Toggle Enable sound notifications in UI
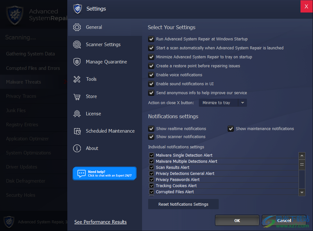 (151, 84)
